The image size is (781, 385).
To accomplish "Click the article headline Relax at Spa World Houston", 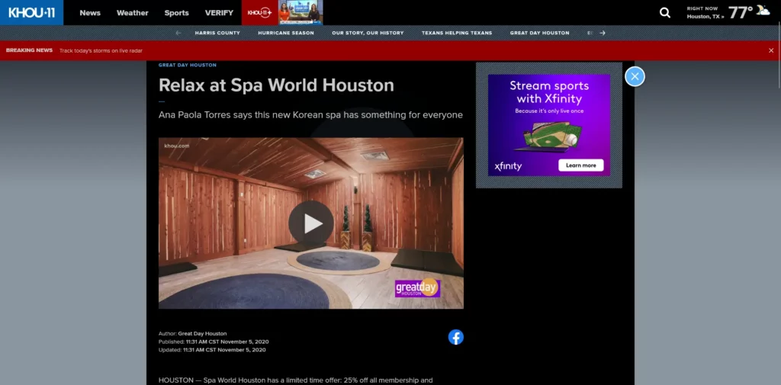I will pyautogui.click(x=276, y=85).
